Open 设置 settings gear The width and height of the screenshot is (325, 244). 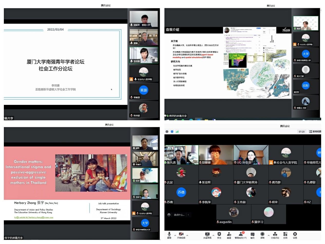[295, 234]
